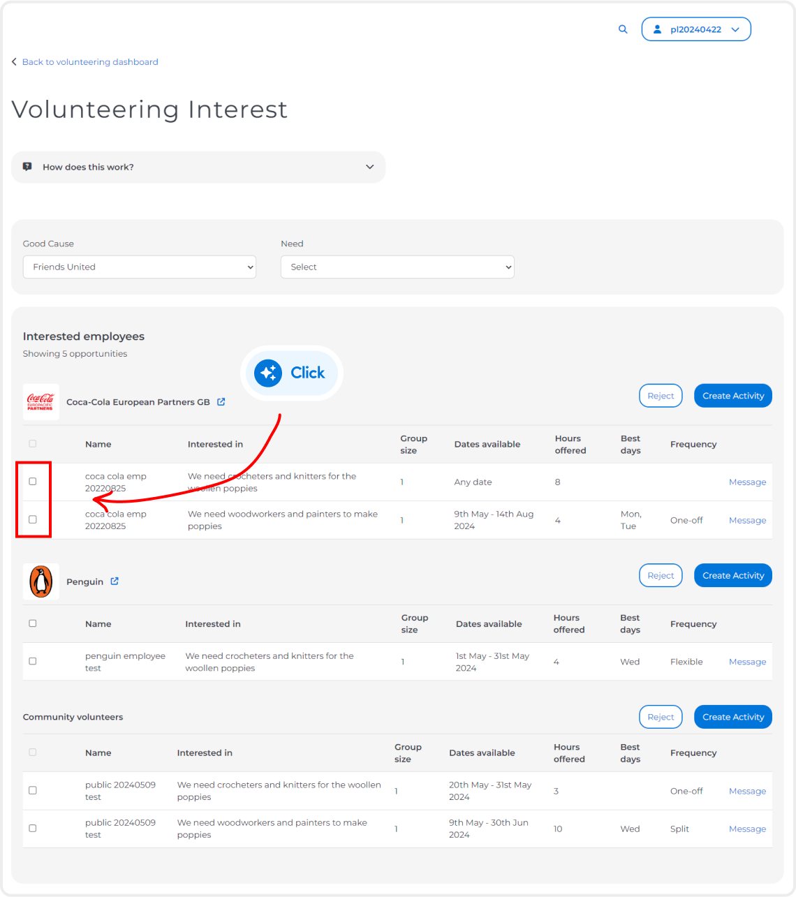Check the select-all box in Penguin table
This screenshot has width=796, height=897.
coord(33,623)
